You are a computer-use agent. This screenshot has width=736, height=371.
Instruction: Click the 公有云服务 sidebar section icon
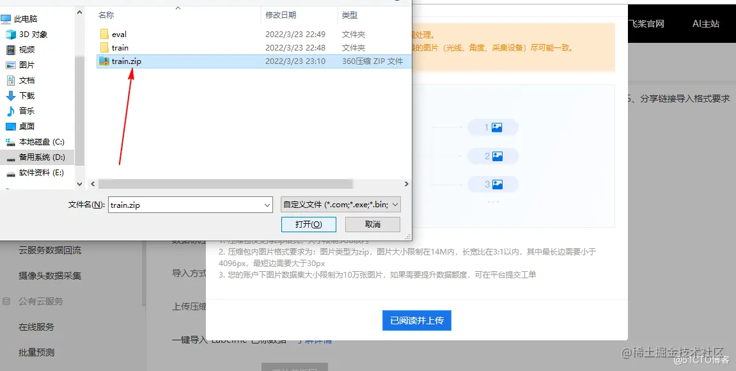[6, 301]
